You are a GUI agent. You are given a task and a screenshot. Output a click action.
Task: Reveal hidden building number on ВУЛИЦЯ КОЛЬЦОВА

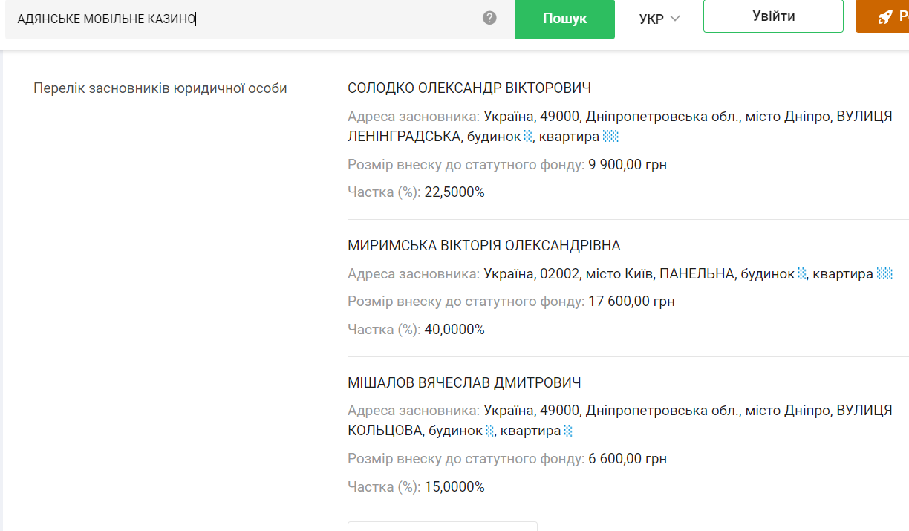490,431
